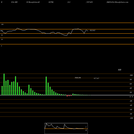Screen dimensions: 134x134
Task: Click the 977.87 value label
Action: click(96, 79)
